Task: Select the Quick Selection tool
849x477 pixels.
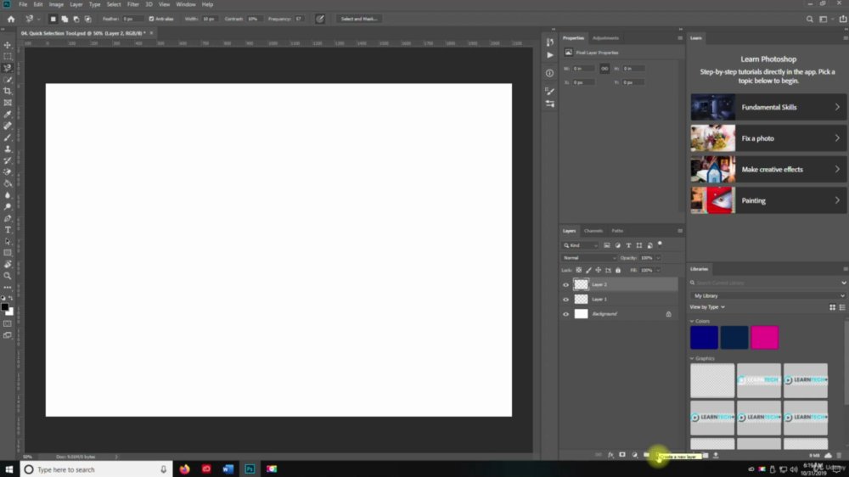Action: pyautogui.click(x=8, y=80)
